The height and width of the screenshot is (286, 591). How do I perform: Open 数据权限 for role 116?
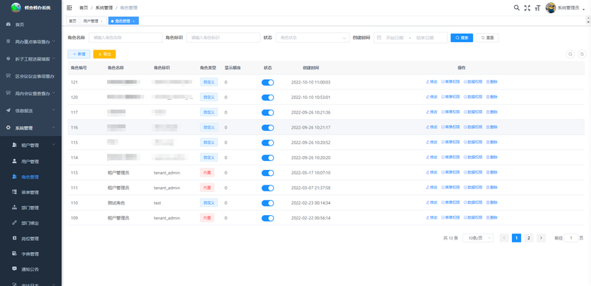tap(473, 127)
